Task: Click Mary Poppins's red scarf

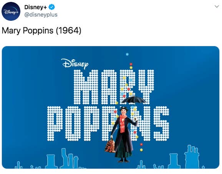Action: tap(123, 123)
